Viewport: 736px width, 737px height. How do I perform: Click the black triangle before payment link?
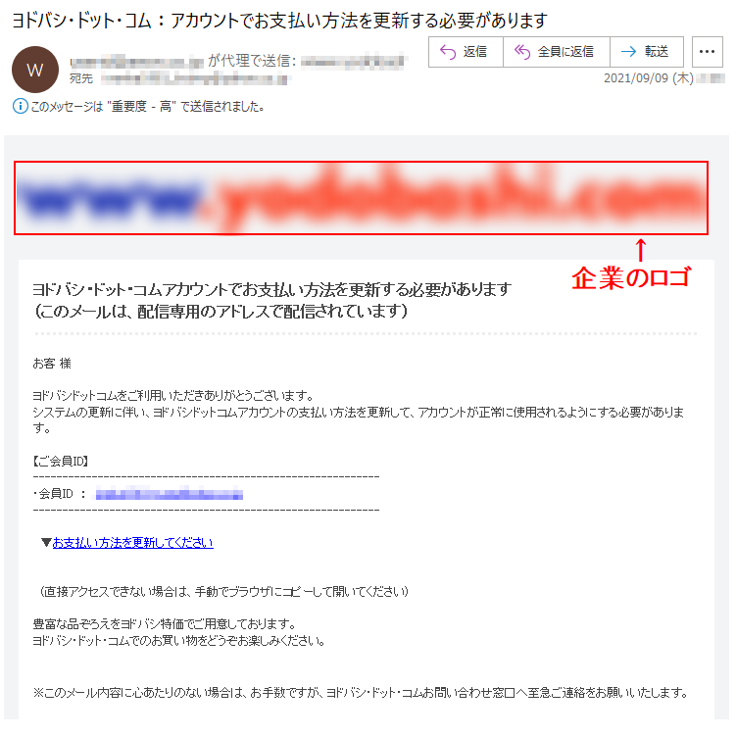point(46,542)
